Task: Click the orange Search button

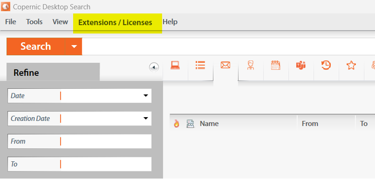Action: point(36,46)
